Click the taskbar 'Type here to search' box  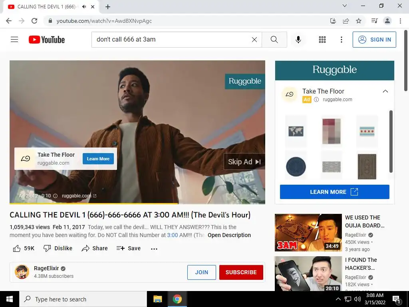(x=83, y=299)
